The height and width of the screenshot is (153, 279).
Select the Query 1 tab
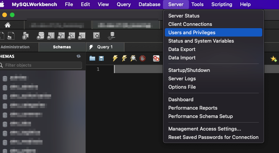tap(105, 47)
